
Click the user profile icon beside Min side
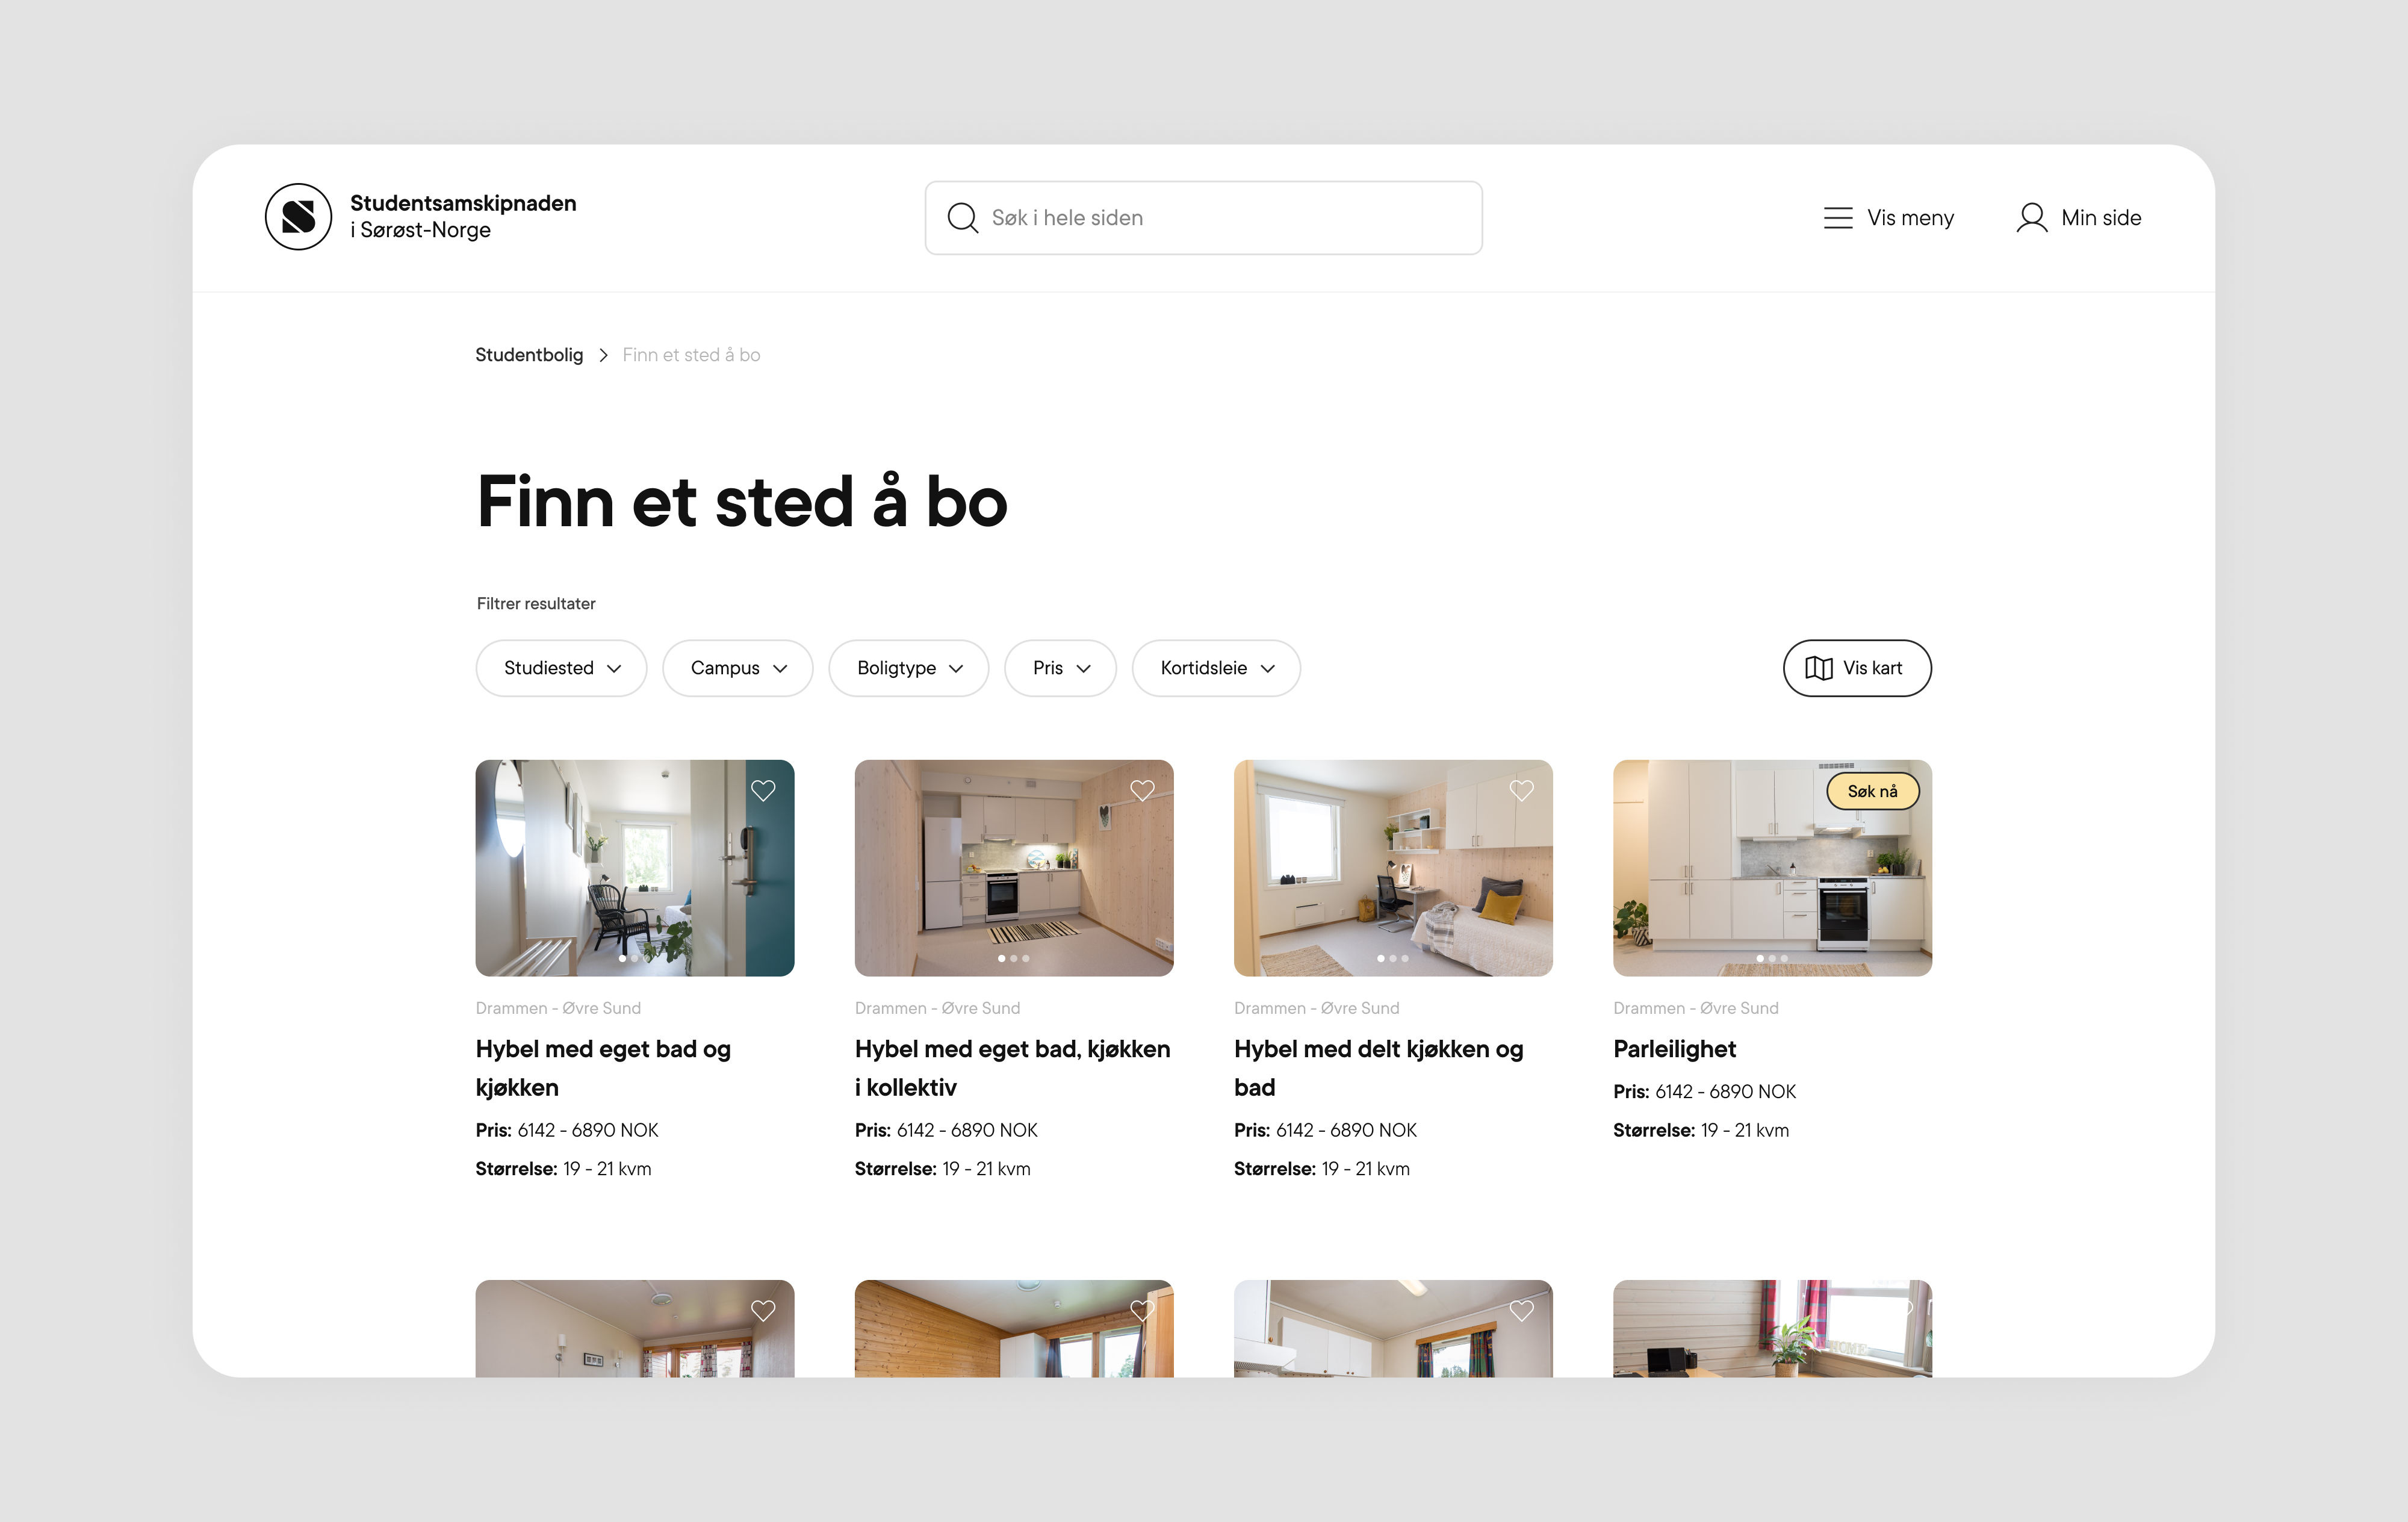coord(2031,218)
